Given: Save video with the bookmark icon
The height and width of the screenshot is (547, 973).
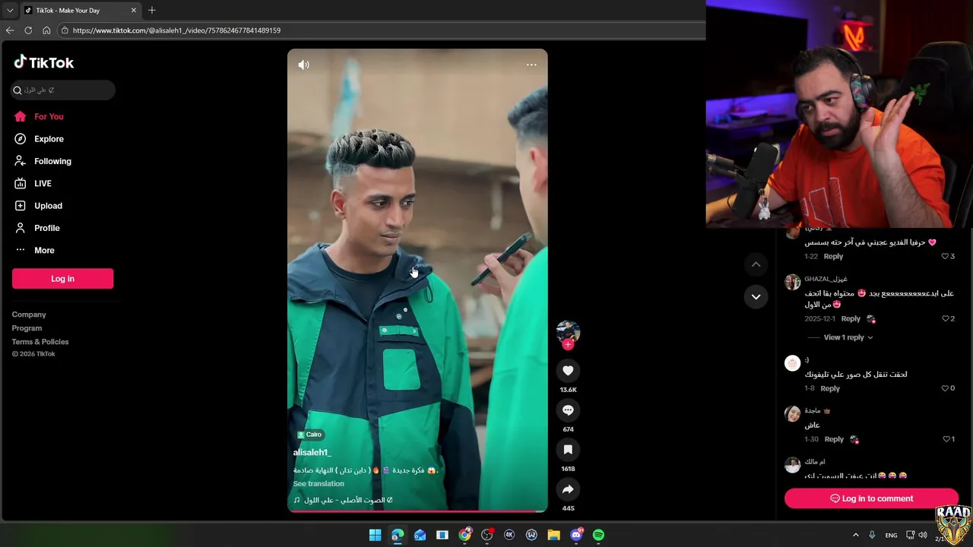Looking at the screenshot, I should 568,450.
